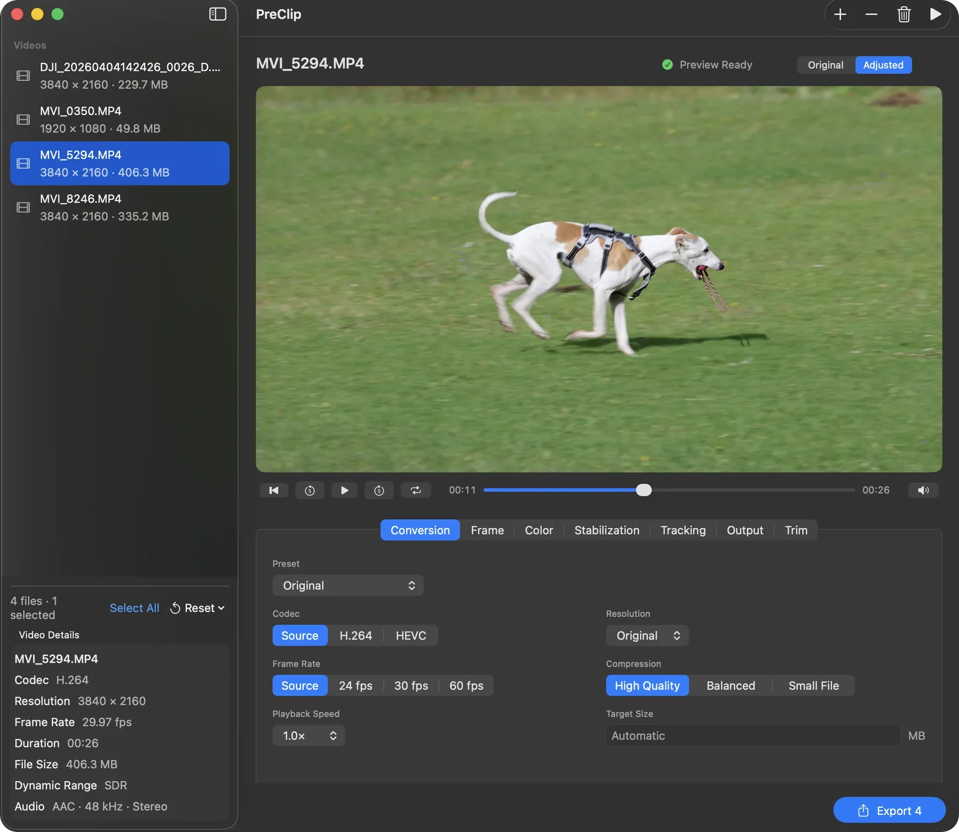This screenshot has width=959, height=832.
Task: Jump back five seconds
Action: tap(310, 490)
